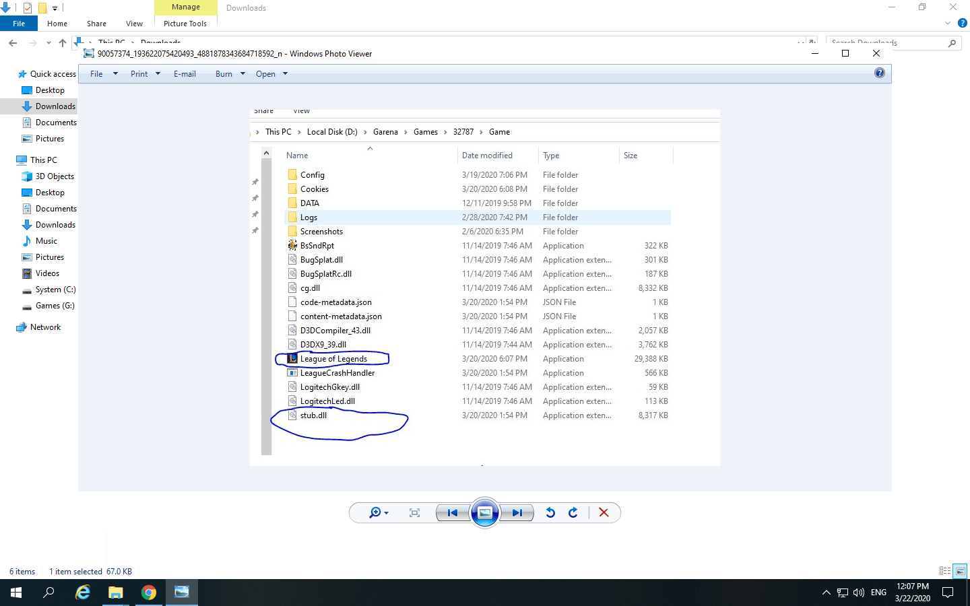Switch to the View ribbon tab in Explorer

pos(134,24)
